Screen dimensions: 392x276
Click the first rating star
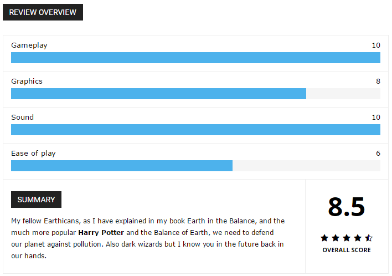coord(324,238)
